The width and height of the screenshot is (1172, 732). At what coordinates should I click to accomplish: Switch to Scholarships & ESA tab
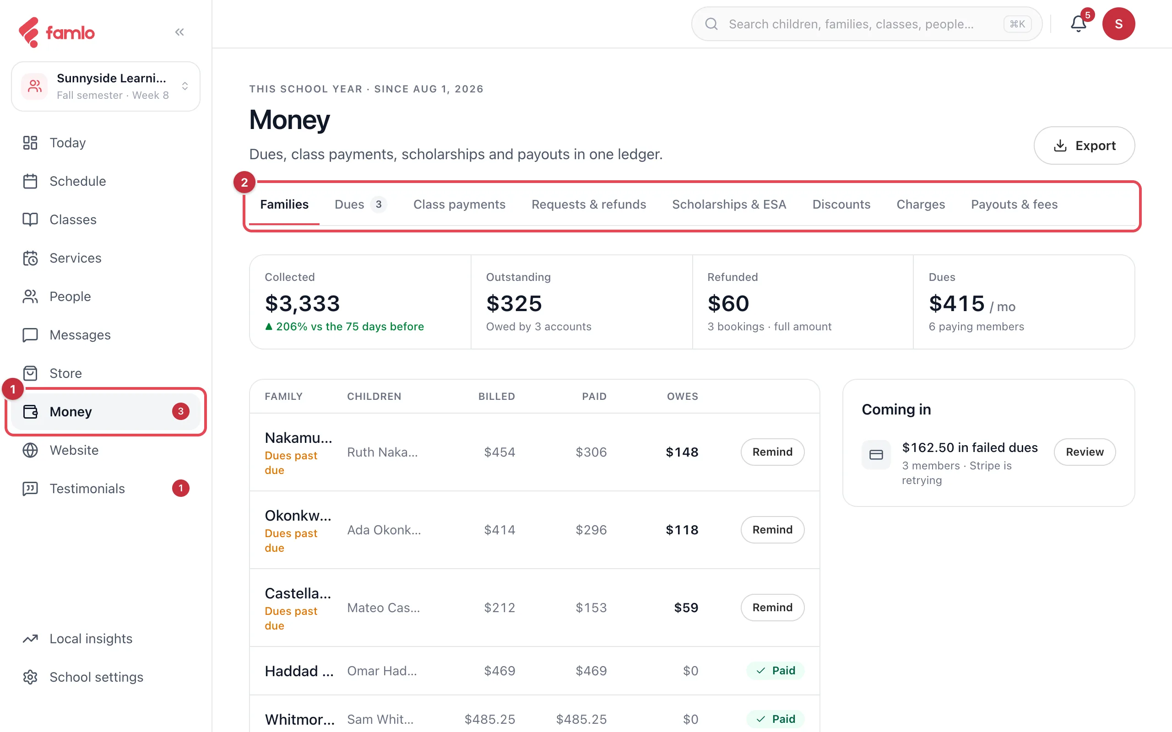[729, 205]
